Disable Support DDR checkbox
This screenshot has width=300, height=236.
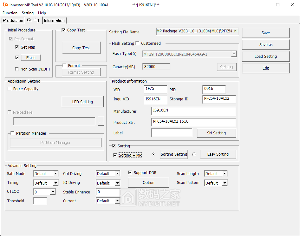[130, 172]
